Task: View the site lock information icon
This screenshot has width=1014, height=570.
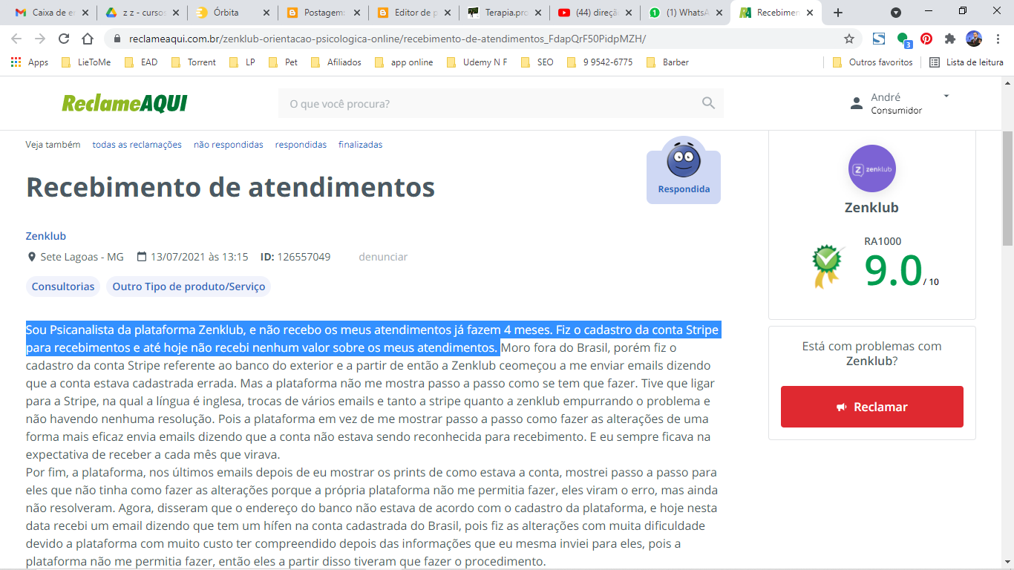Action: tap(117, 39)
